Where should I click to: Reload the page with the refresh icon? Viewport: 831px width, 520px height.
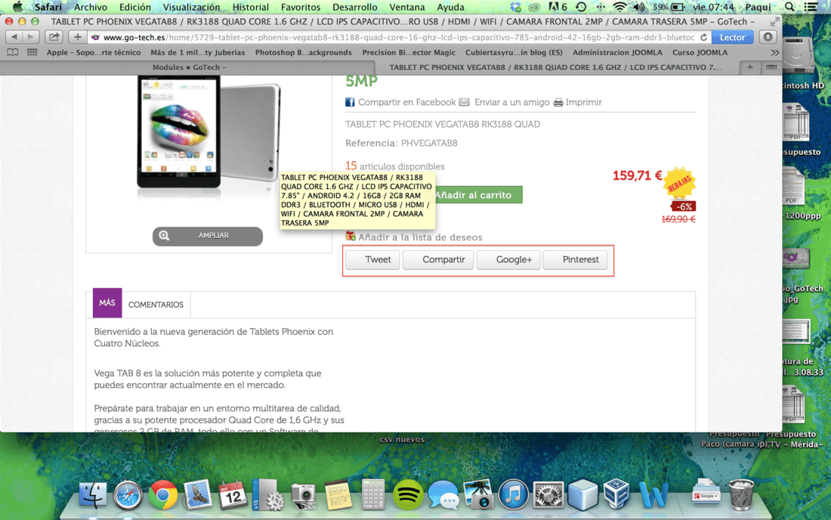703,37
